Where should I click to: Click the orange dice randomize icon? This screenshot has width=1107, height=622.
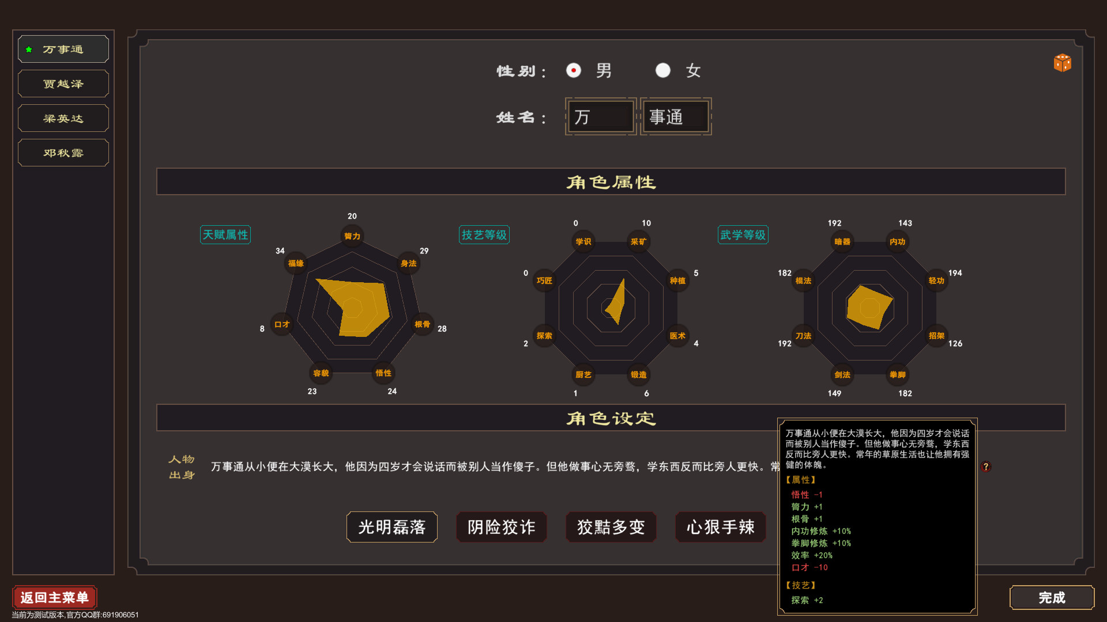(1062, 62)
